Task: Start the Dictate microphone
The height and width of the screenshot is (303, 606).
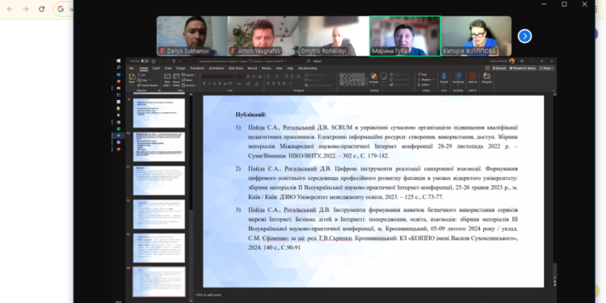Action: pyautogui.click(x=444, y=78)
